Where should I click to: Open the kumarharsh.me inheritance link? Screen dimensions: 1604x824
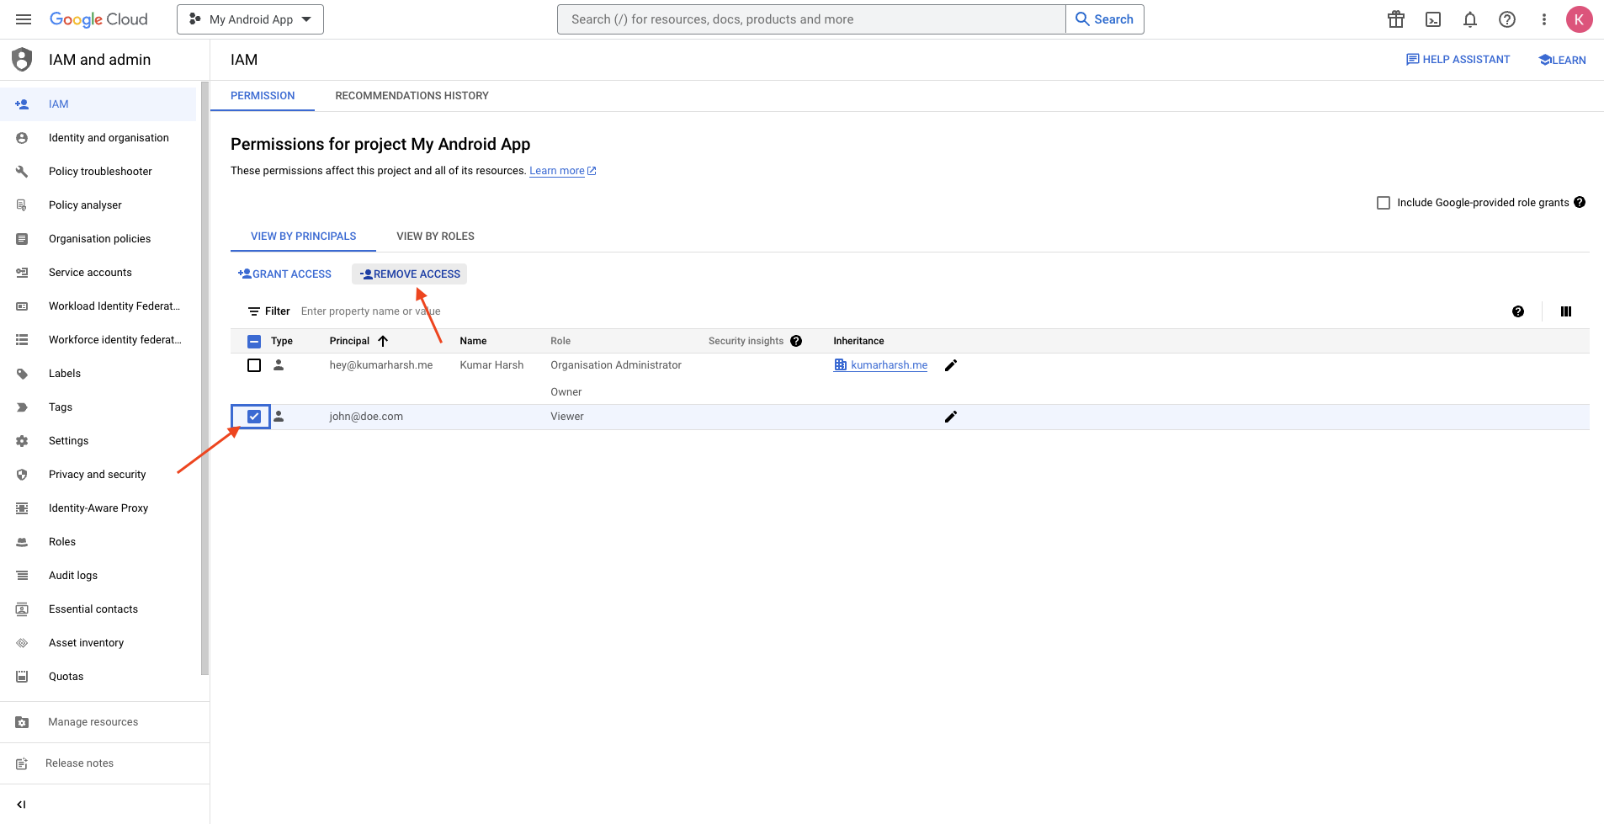coord(888,365)
